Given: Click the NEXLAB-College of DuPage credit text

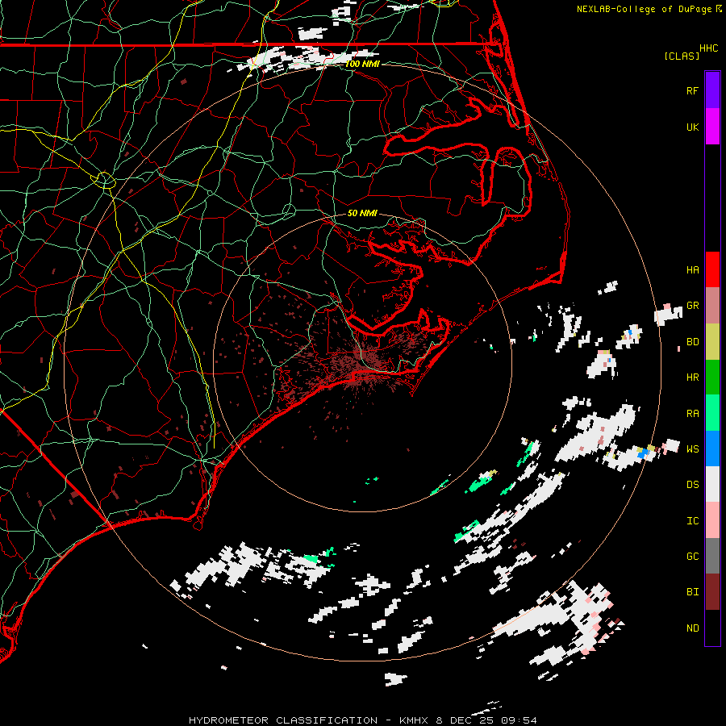Looking at the screenshot, I should pos(649,9).
